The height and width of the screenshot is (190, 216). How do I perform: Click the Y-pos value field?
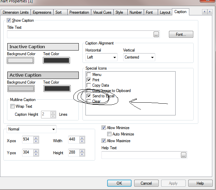(28, 153)
